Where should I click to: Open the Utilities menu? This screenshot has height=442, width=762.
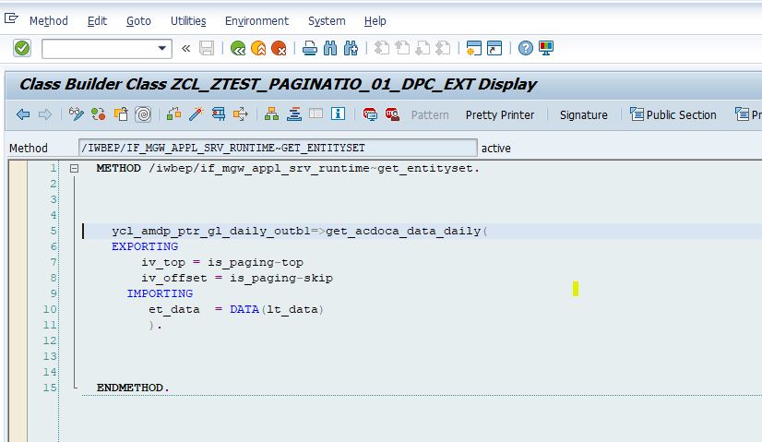[x=188, y=21]
